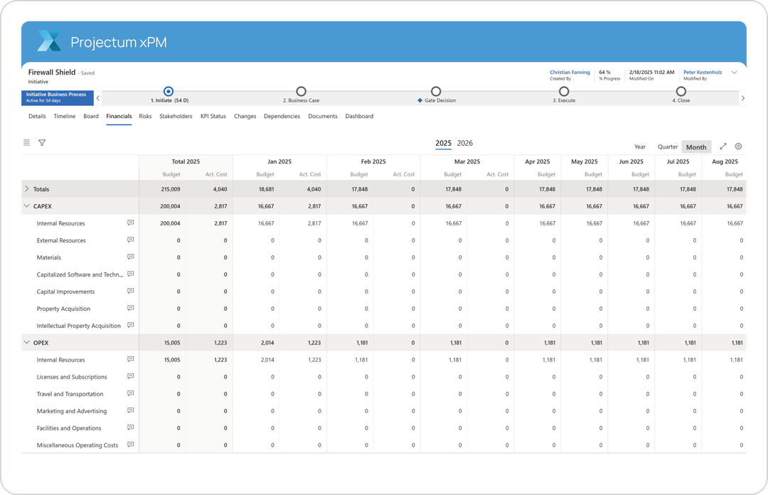
Task: Expand the table to full screen view
Action: click(723, 146)
